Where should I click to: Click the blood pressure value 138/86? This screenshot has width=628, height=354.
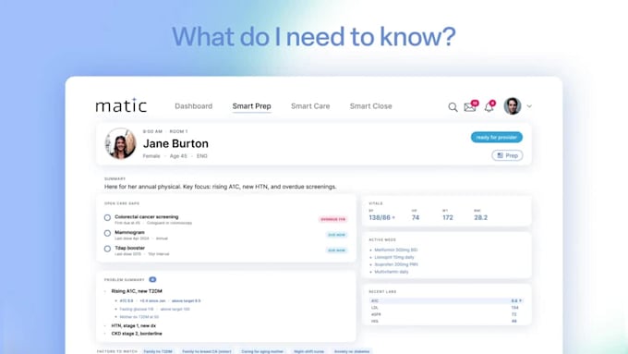point(380,217)
